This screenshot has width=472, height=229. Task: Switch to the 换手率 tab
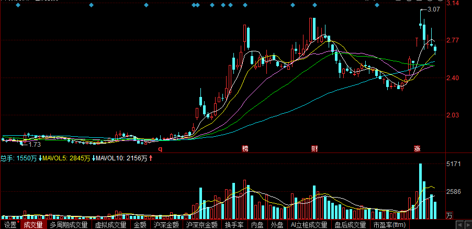(234, 225)
